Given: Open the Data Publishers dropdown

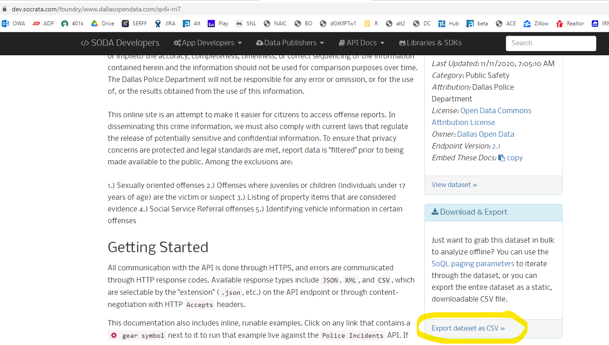Looking at the screenshot, I should 290,43.
